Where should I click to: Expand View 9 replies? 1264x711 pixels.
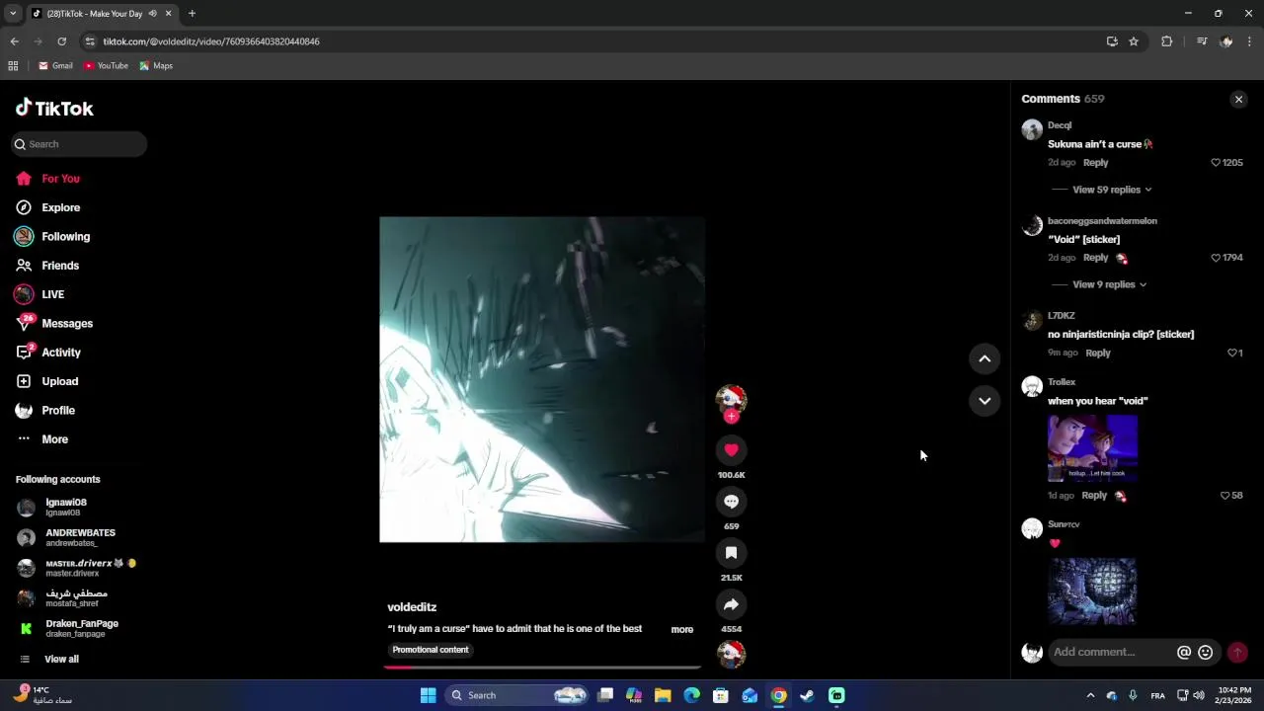click(x=1109, y=284)
